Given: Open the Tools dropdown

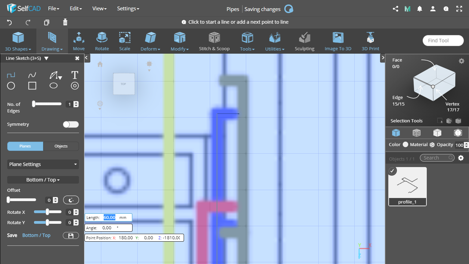Looking at the screenshot, I should pos(247,41).
